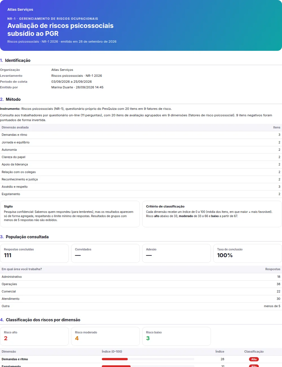Select the 'Assédio e respeito' row
The width and height of the screenshot is (282, 367).
pos(141,187)
